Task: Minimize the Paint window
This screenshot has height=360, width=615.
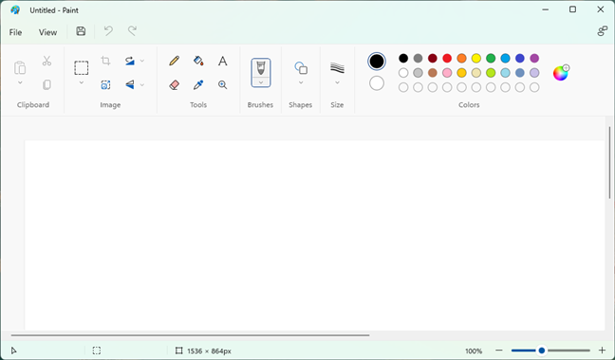Action: pos(545,9)
